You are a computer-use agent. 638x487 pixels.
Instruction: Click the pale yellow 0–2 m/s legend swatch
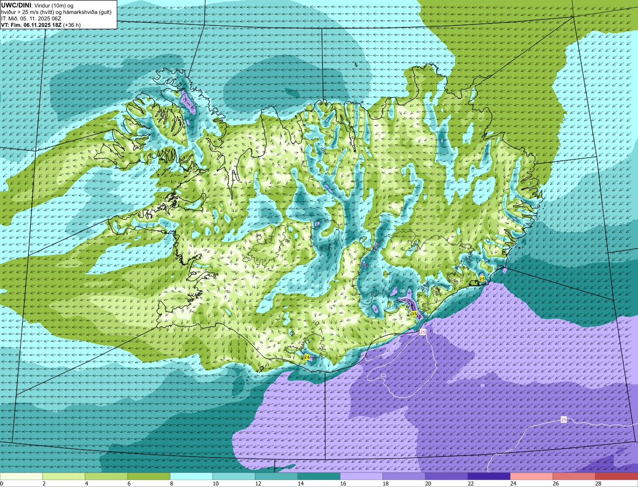21,476
